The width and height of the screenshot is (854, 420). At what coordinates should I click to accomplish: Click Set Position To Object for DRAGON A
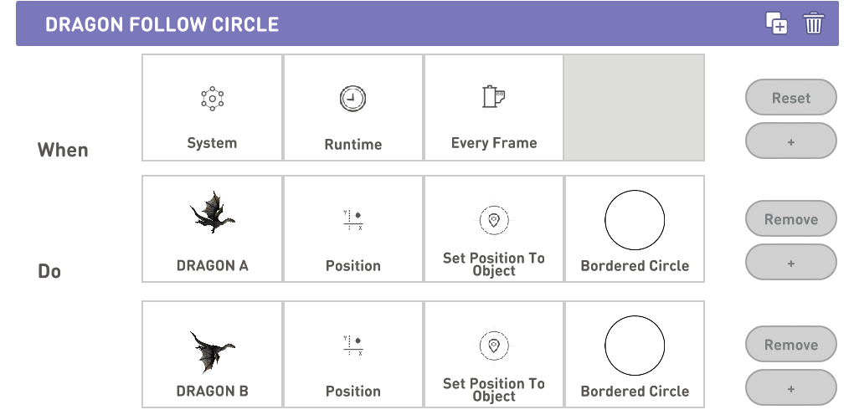[493, 228]
